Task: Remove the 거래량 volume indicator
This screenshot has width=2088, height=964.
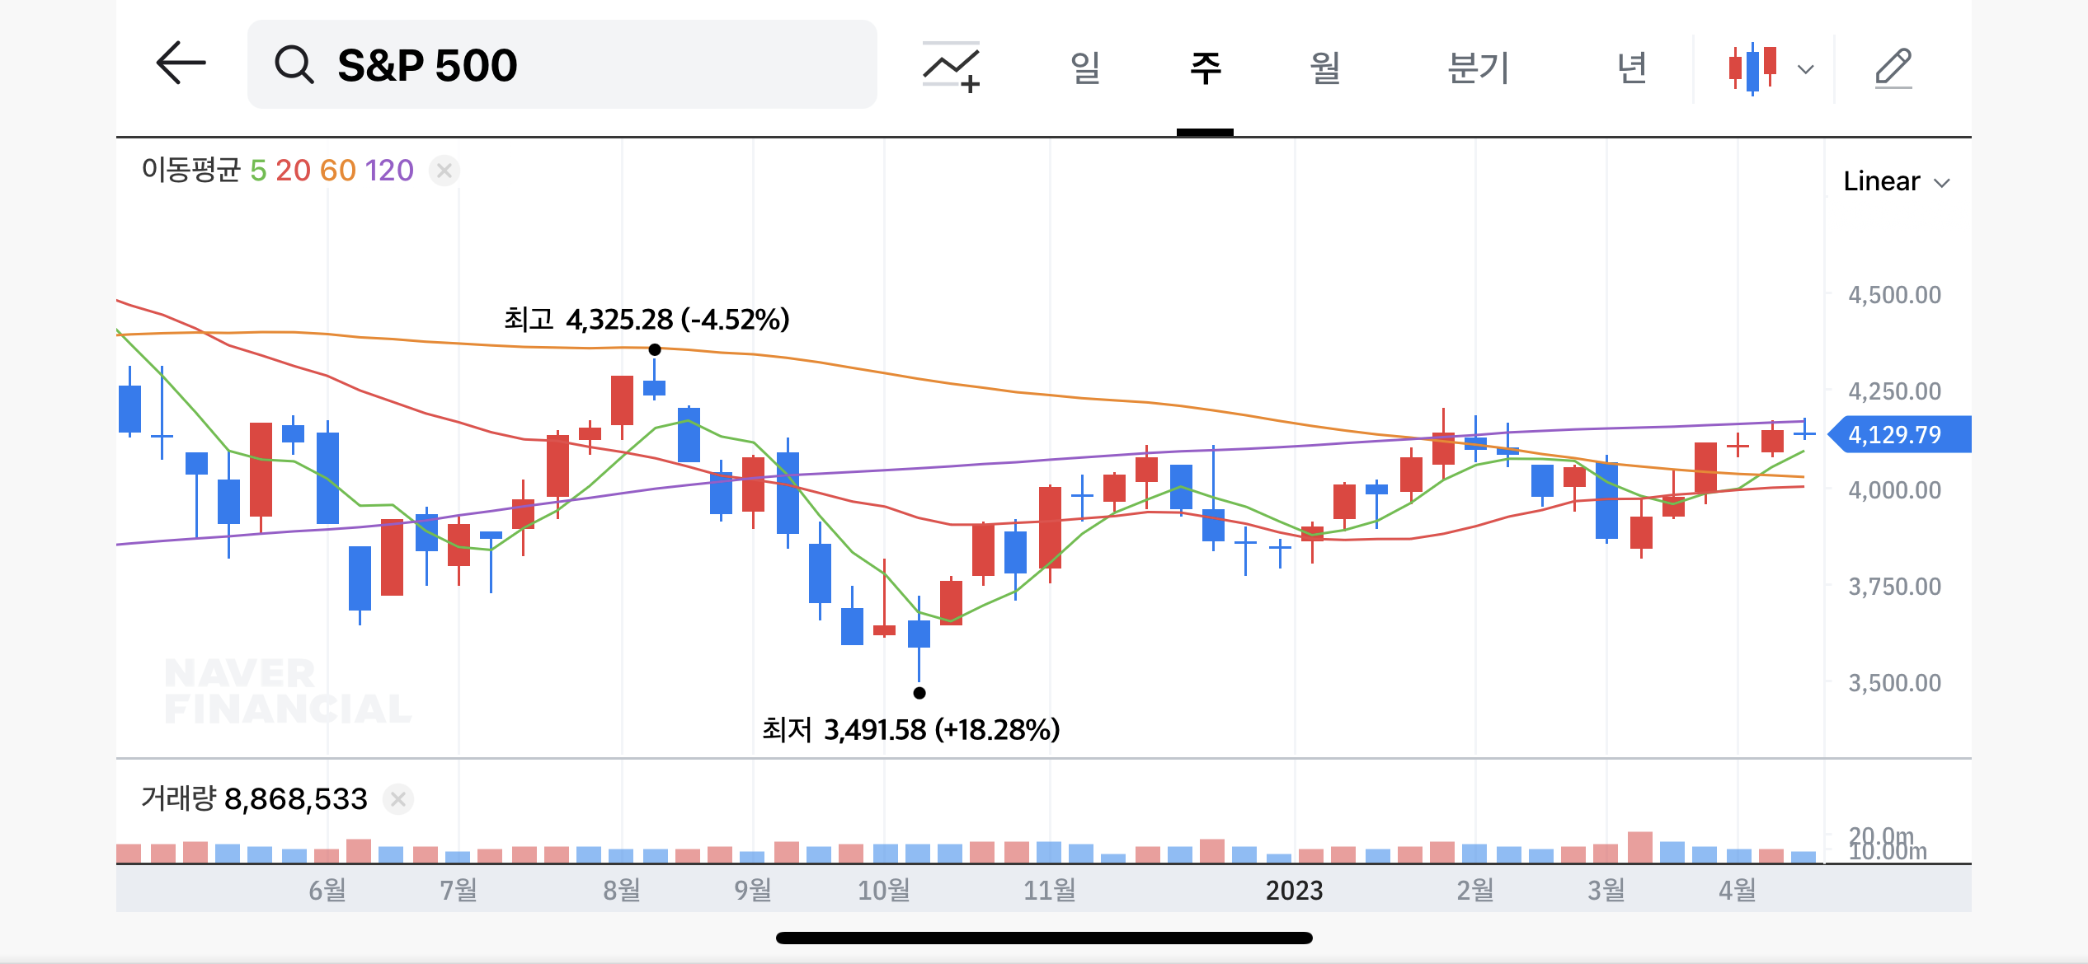Action: pyautogui.click(x=398, y=798)
